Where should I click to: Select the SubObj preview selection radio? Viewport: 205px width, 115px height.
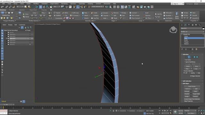[x=189, y=73]
